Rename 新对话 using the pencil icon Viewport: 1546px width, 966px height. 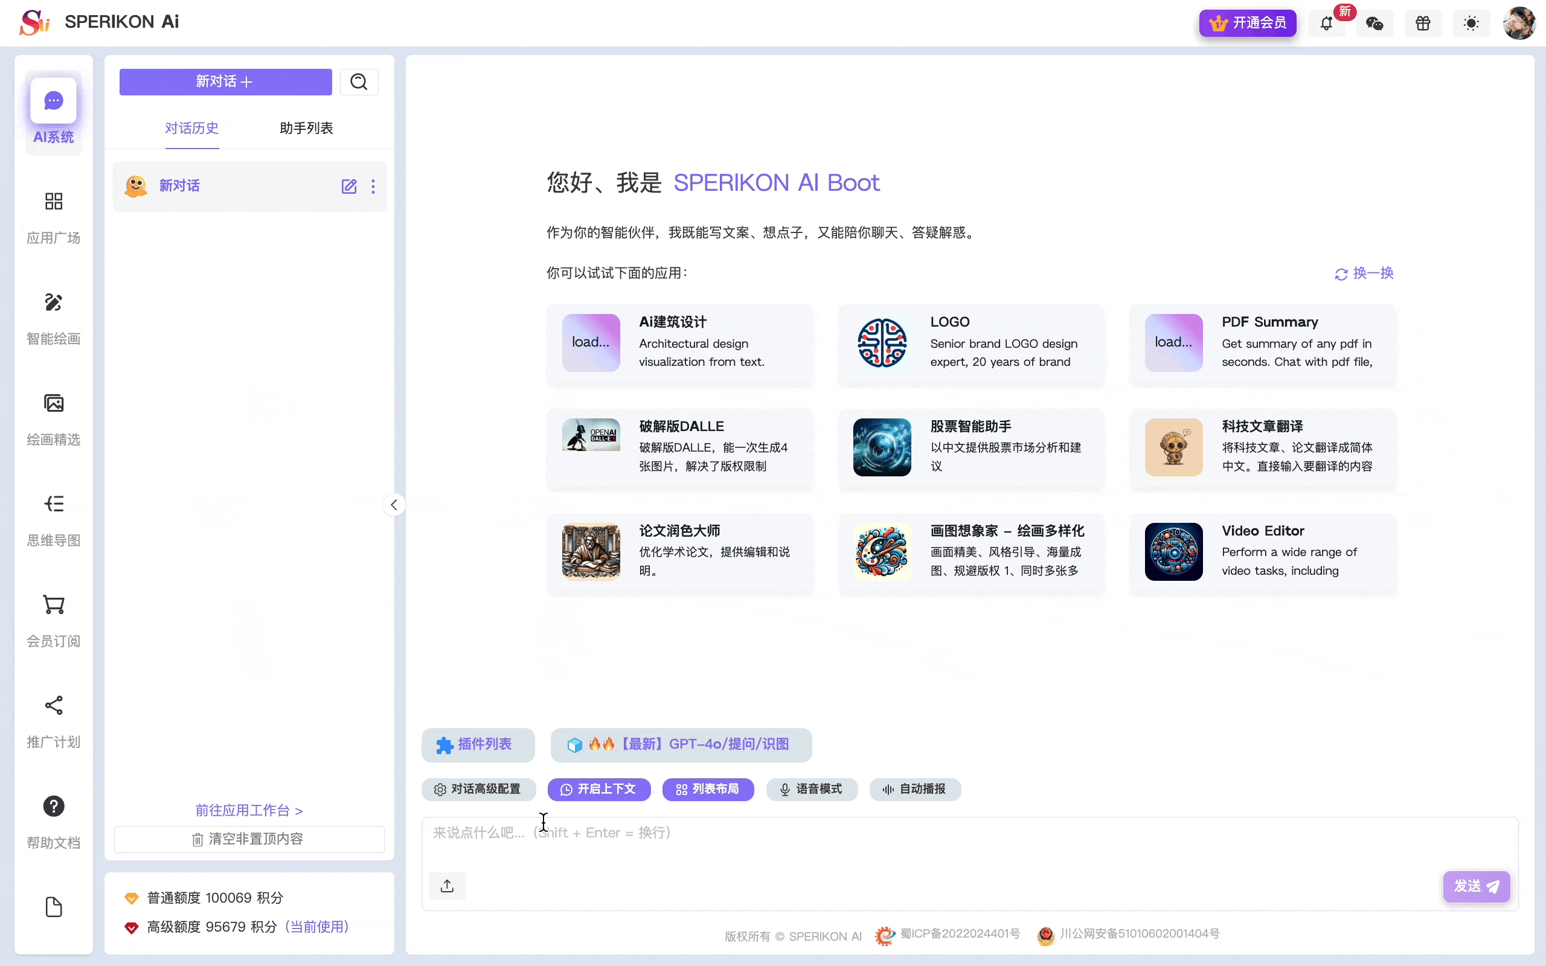point(349,186)
